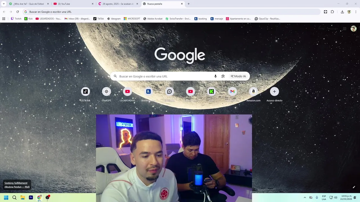The height and width of the screenshot is (202, 360).
Task: Open Windows taskbar search
Action: click(x=14, y=198)
